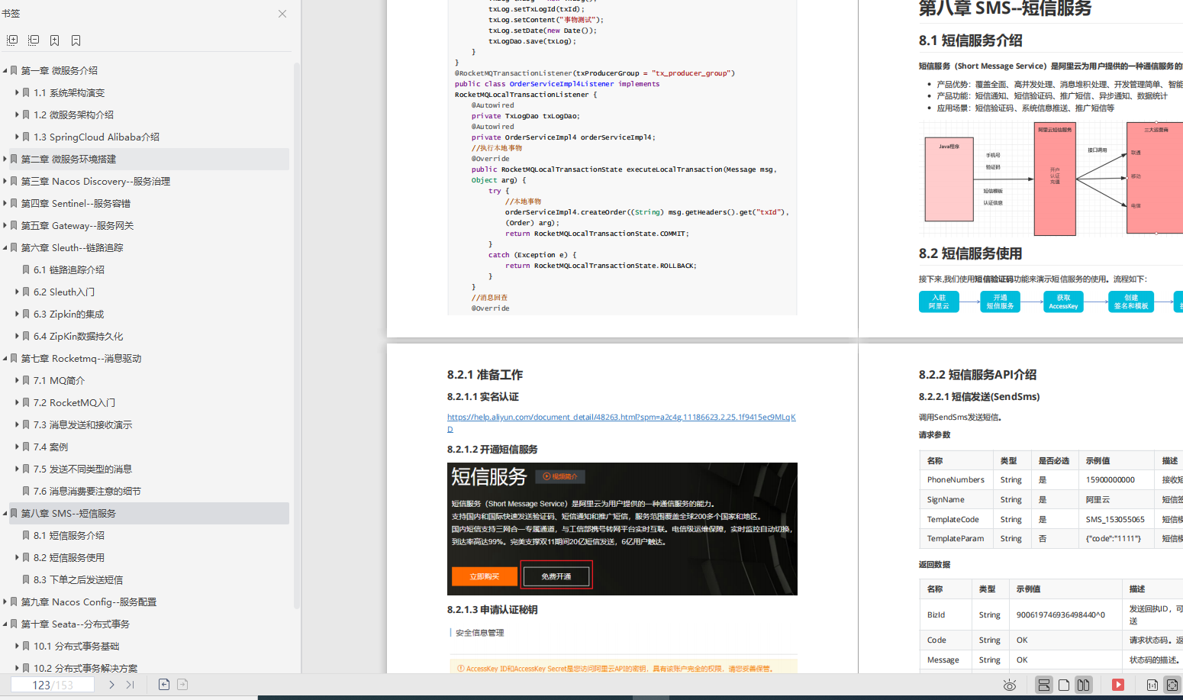Click heading 8.2.1 准备工作
Image resolution: width=1183 pixels, height=700 pixels.
pos(485,375)
